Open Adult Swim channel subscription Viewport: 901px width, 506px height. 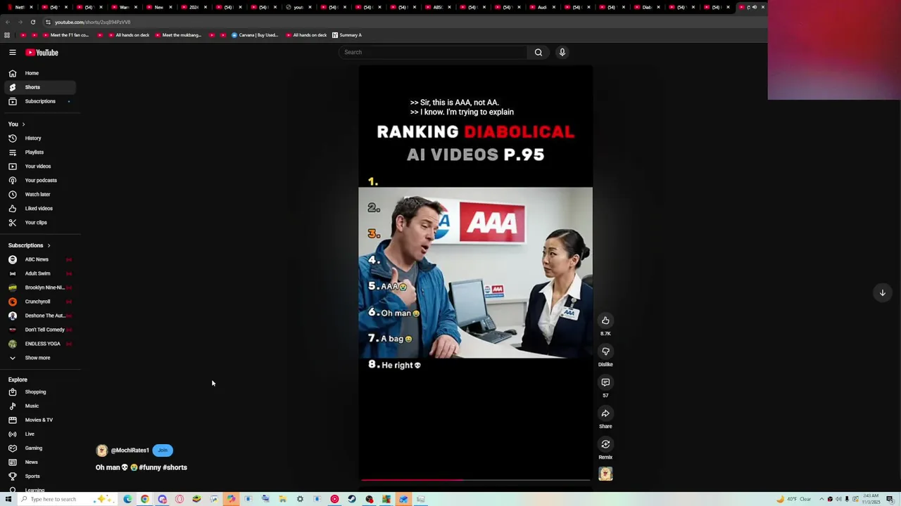[x=40, y=273]
